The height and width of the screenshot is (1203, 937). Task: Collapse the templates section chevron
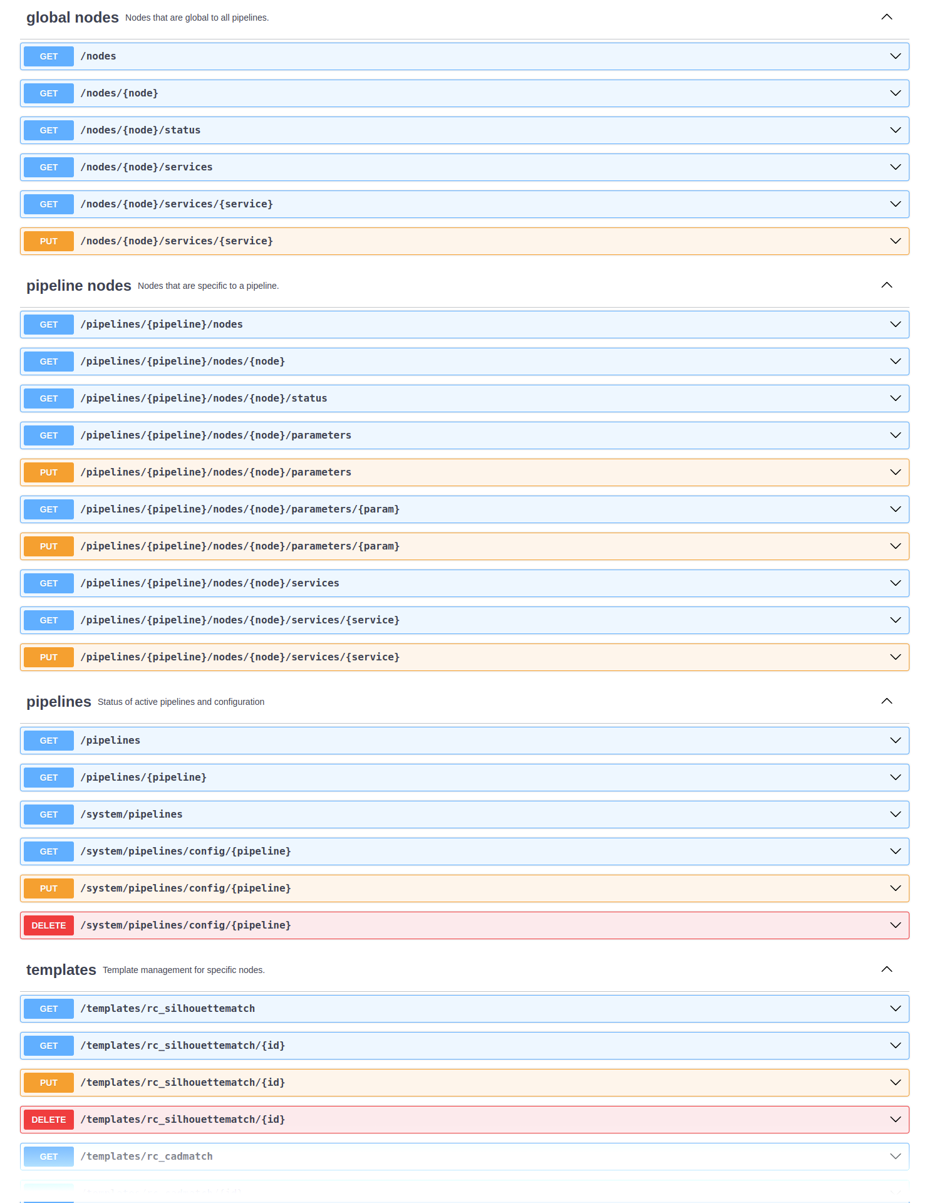click(x=886, y=969)
